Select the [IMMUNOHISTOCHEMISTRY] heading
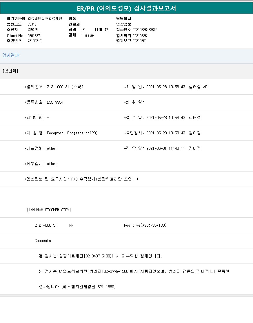Viewport: 253px width, 323px height. (49, 210)
